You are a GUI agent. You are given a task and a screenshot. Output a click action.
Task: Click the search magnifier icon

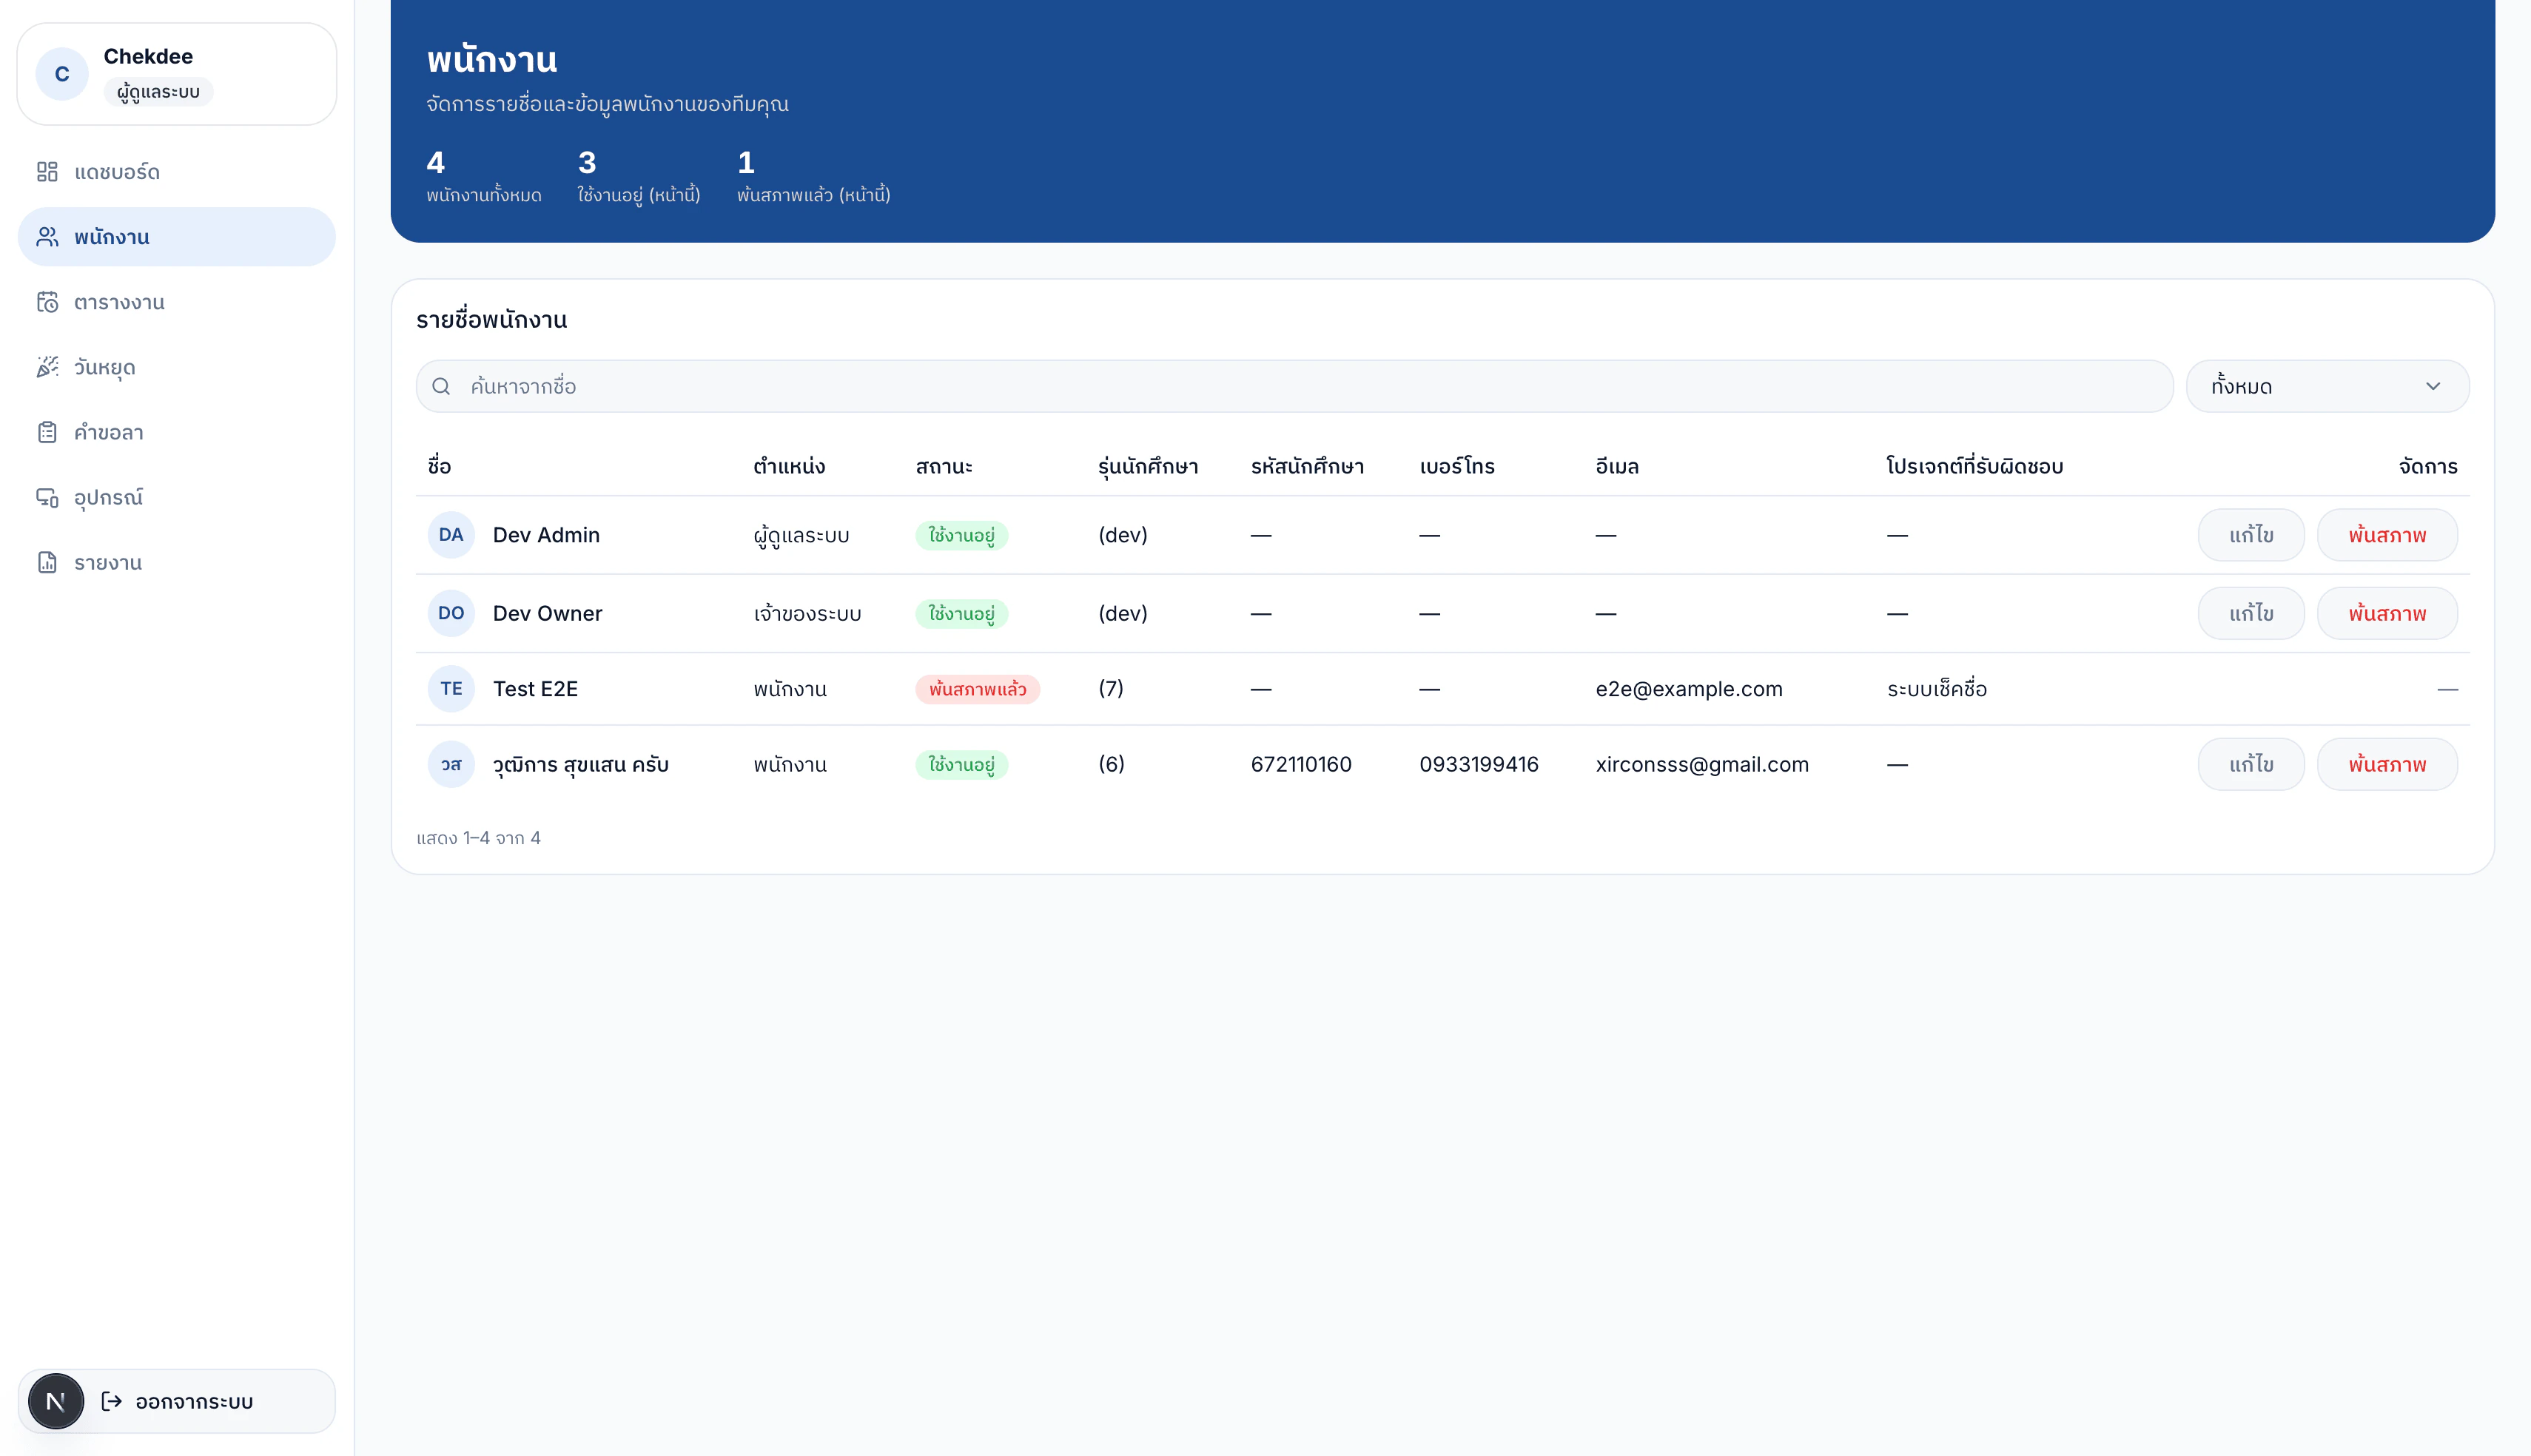pyautogui.click(x=441, y=386)
